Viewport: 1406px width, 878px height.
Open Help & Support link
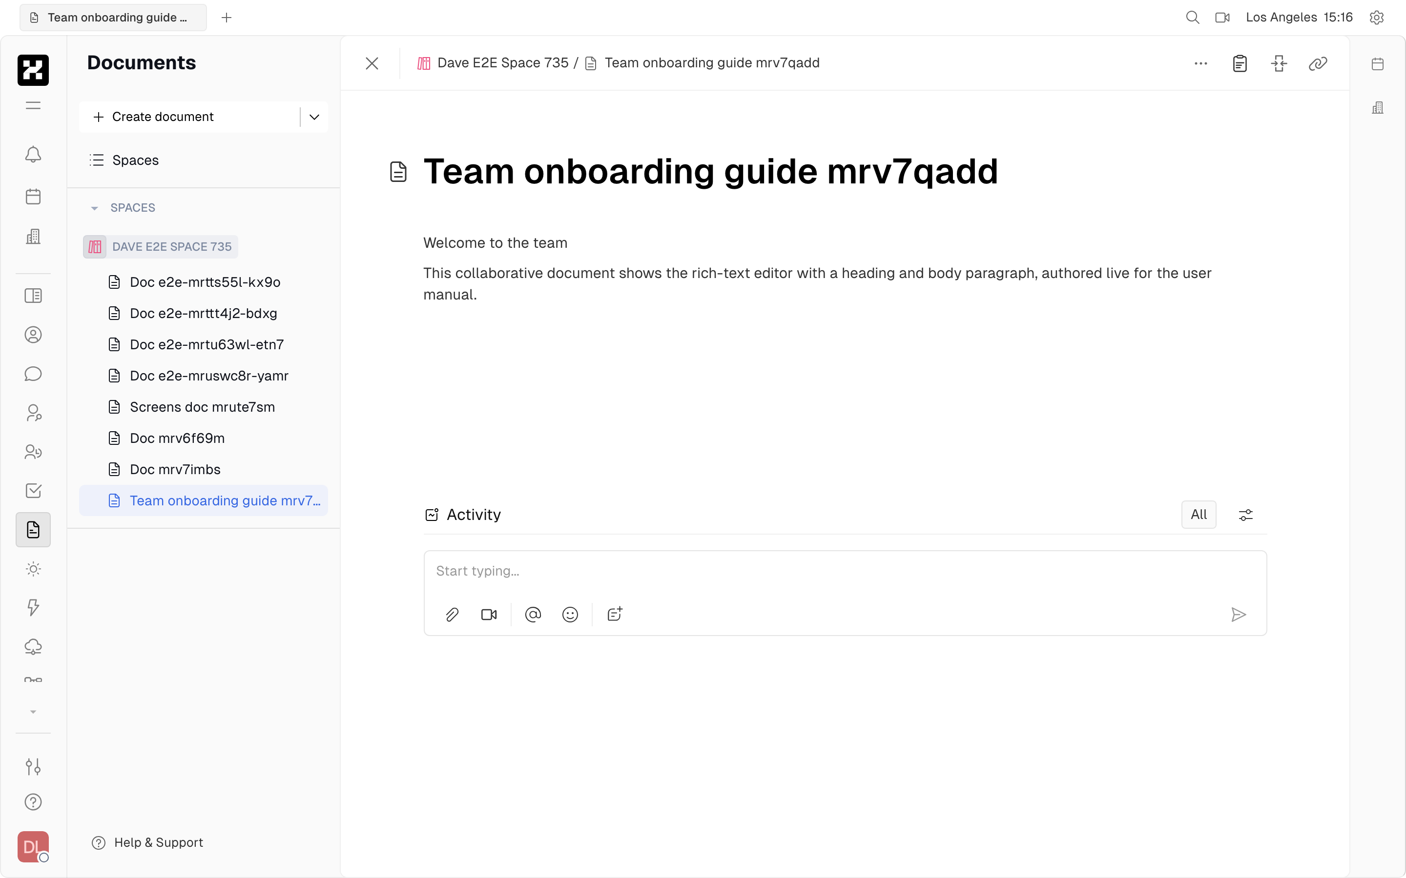[147, 842]
